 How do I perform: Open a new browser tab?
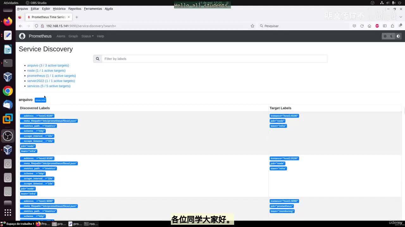(x=77, y=17)
